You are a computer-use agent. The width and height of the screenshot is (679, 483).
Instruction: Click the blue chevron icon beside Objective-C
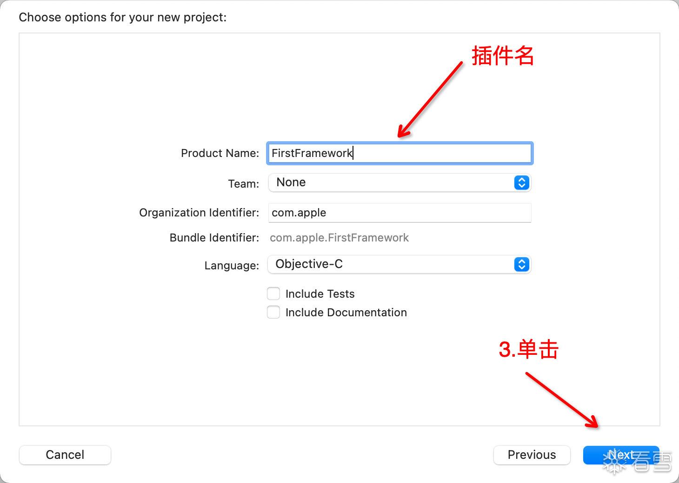(521, 264)
